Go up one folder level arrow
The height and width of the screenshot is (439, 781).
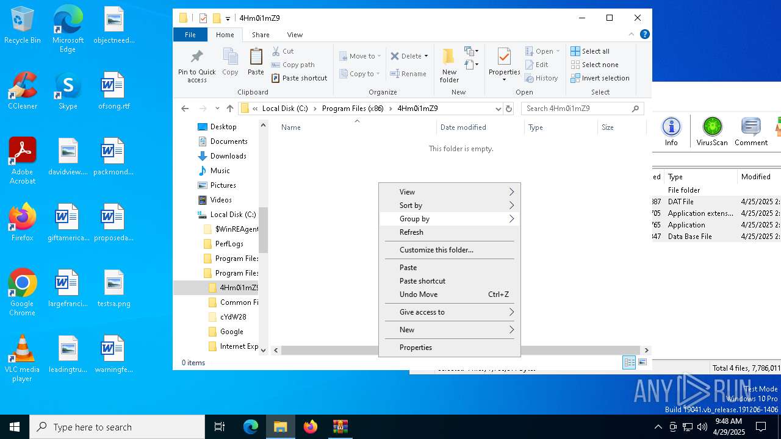point(229,109)
